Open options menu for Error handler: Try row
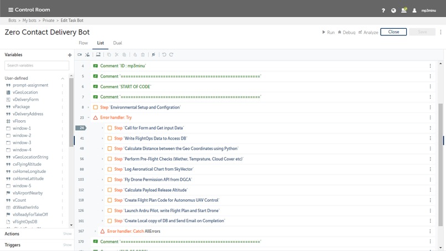This screenshot has width=446, height=251. tap(430, 117)
